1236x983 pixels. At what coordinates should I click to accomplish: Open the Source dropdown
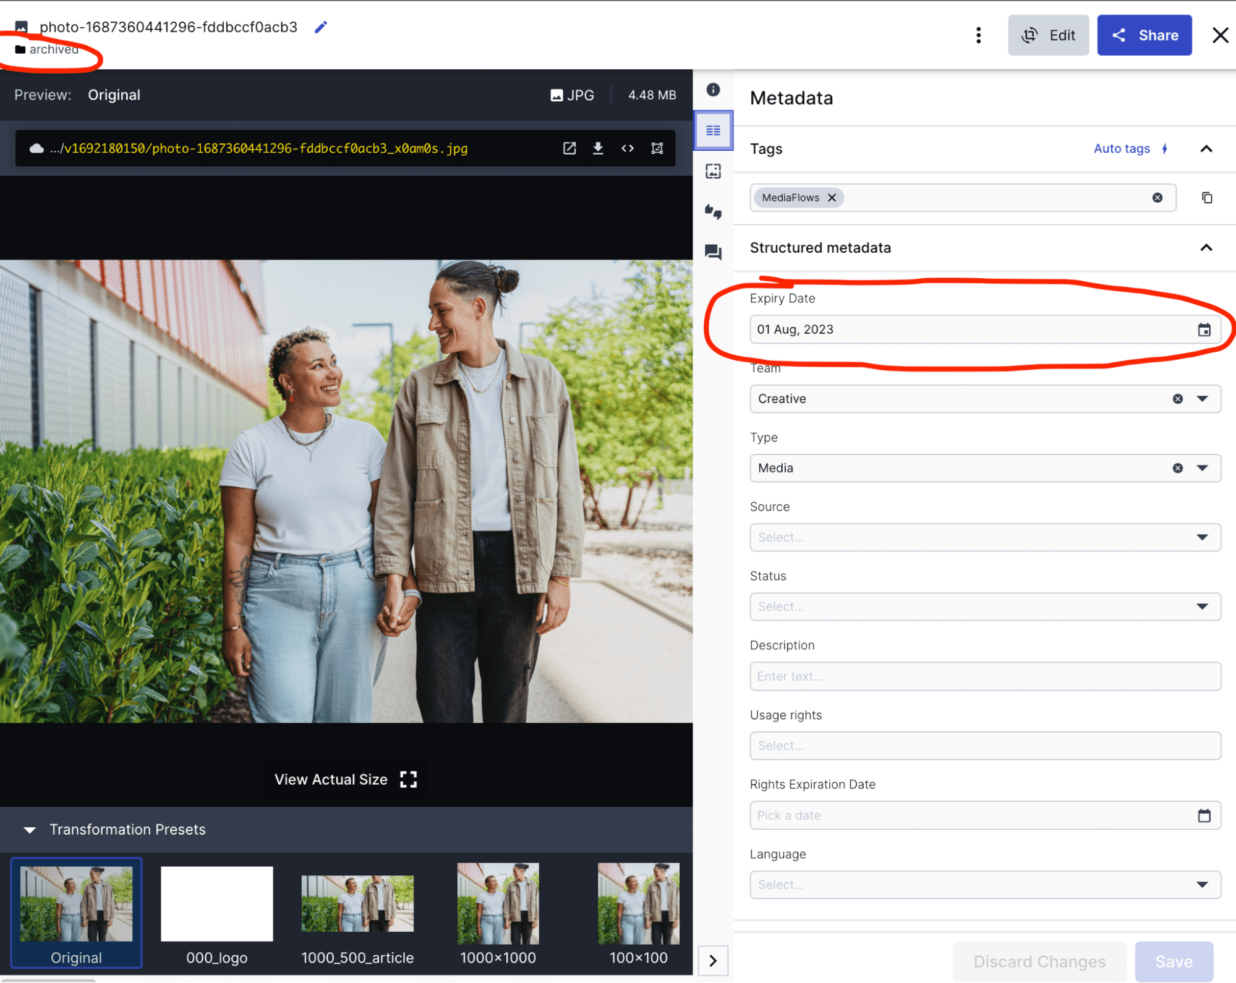click(1202, 537)
